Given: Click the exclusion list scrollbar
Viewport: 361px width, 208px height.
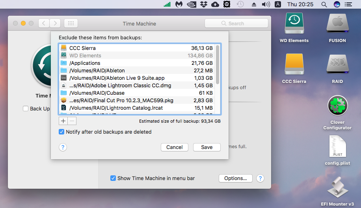Looking at the screenshot, I should point(218,64).
